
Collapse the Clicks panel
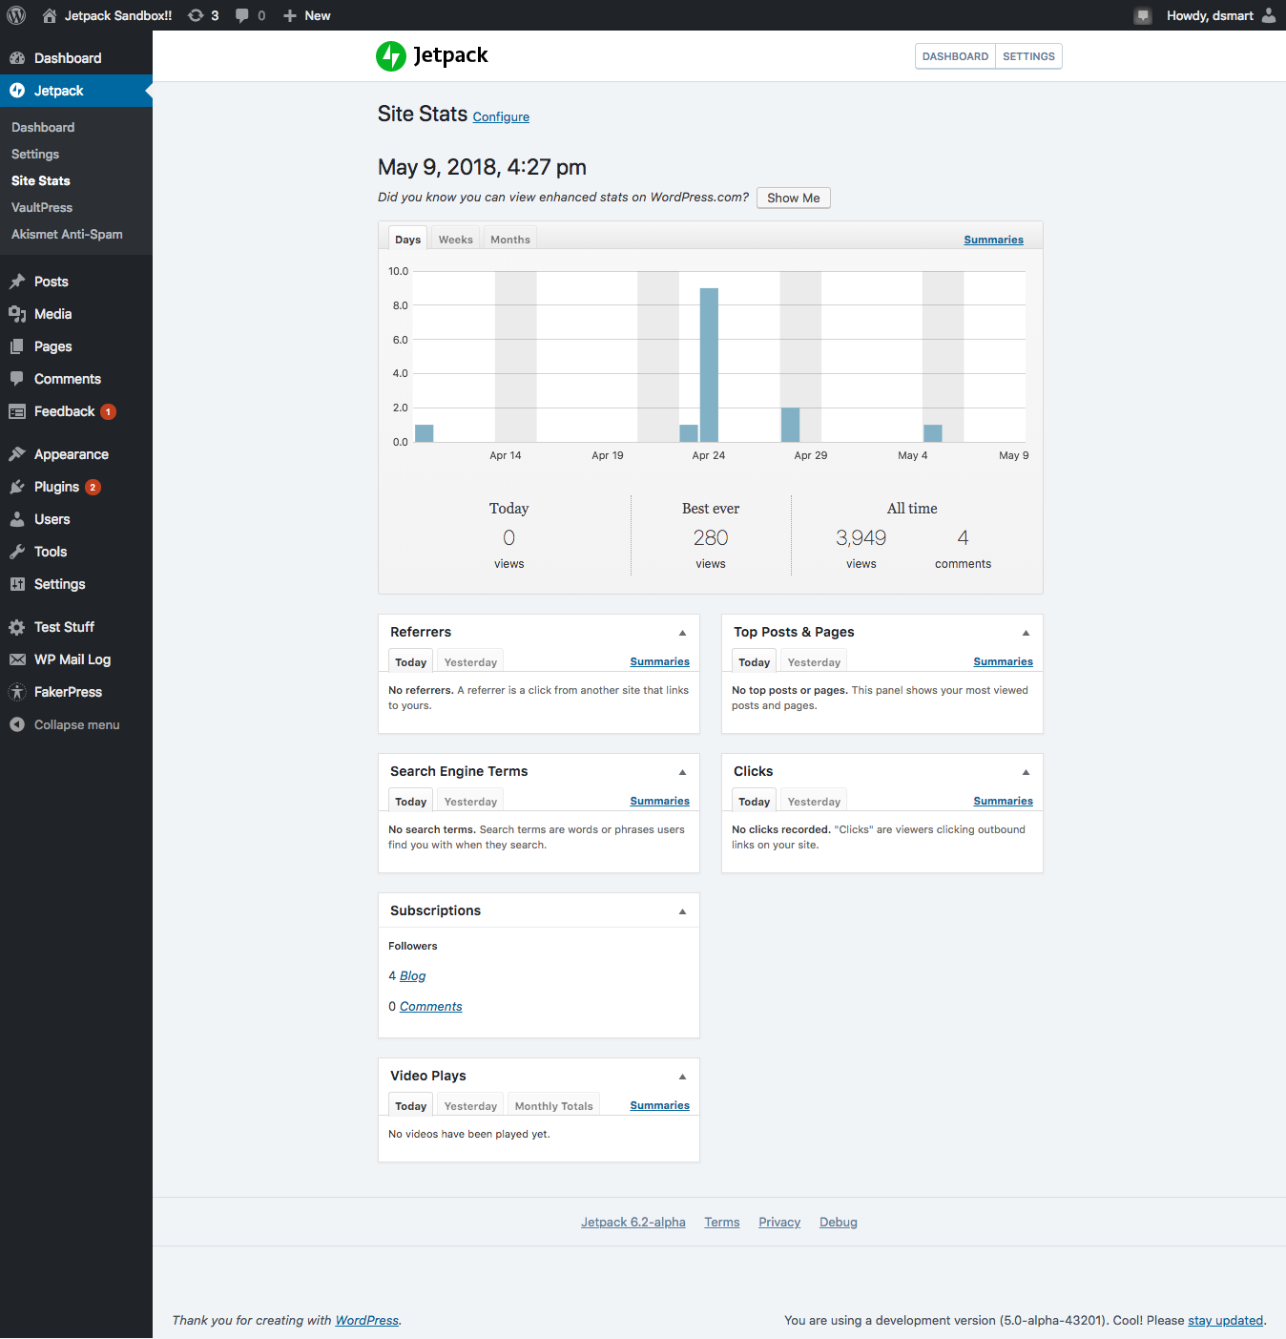1026,772
